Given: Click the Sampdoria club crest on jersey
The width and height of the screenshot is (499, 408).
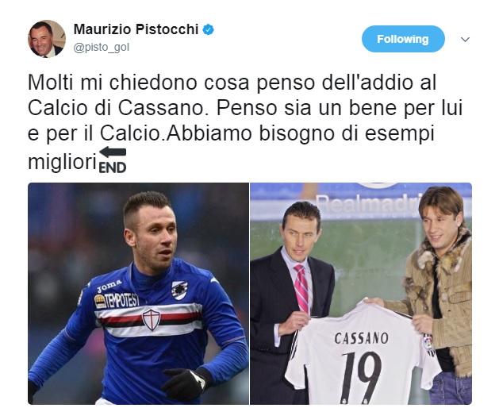Looking at the screenshot, I should (179, 291).
